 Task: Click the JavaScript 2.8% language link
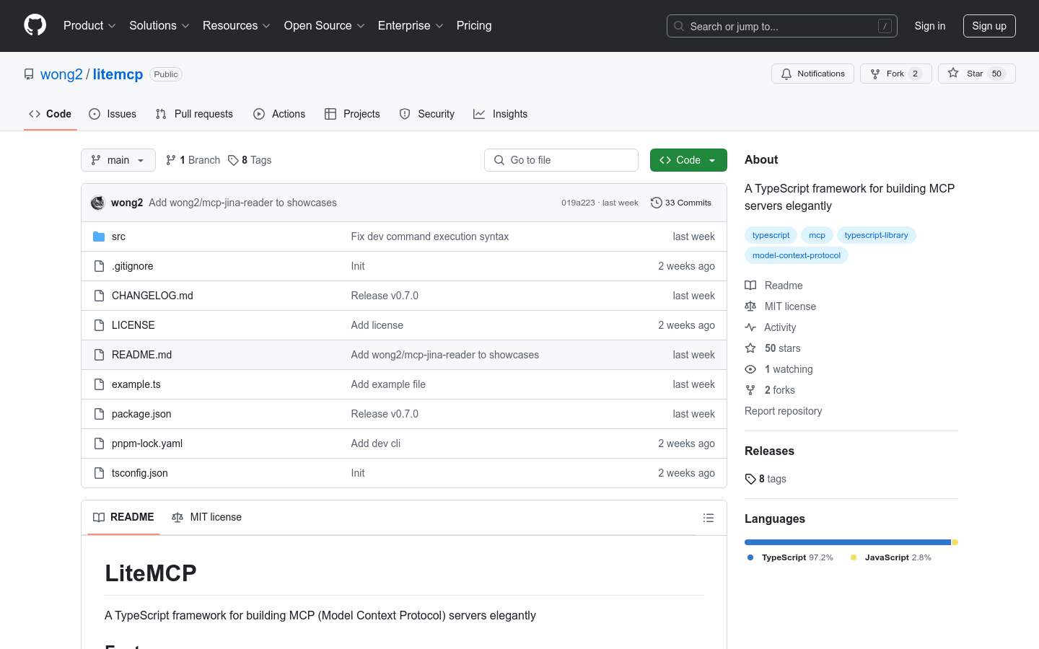tap(891, 557)
